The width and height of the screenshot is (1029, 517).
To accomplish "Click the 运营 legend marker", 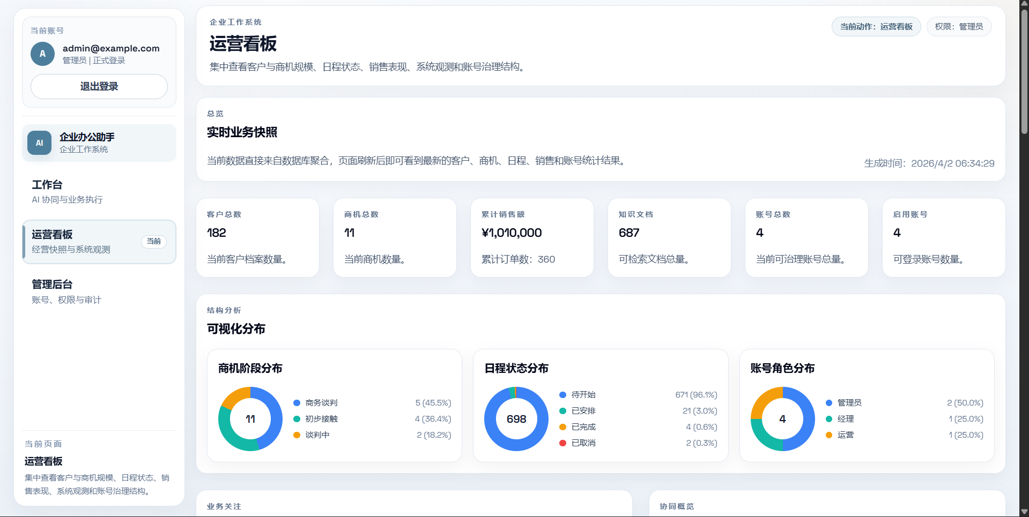I will click(x=828, y=434).
